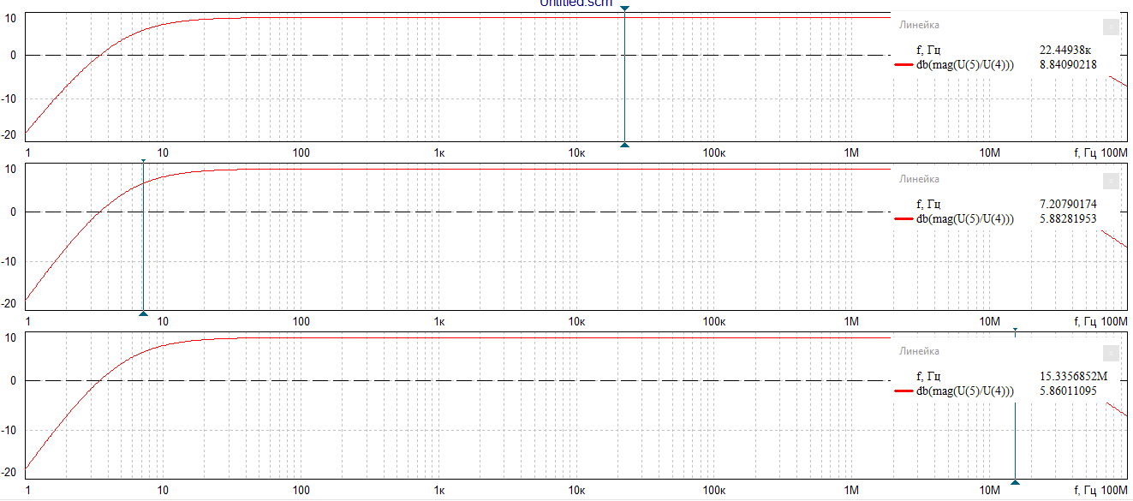This screenshot has width=1133, height=501.
Task: Select gain value 5.86011095
Action: point(1067,391)
